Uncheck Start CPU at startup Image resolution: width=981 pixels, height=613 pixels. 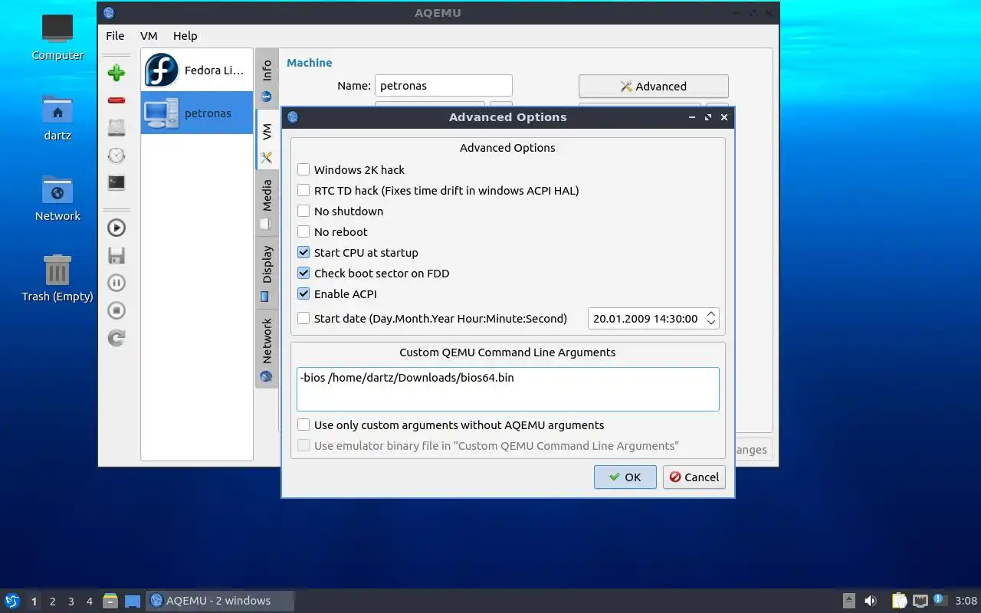pyautogui.click(x=303, y=253)
